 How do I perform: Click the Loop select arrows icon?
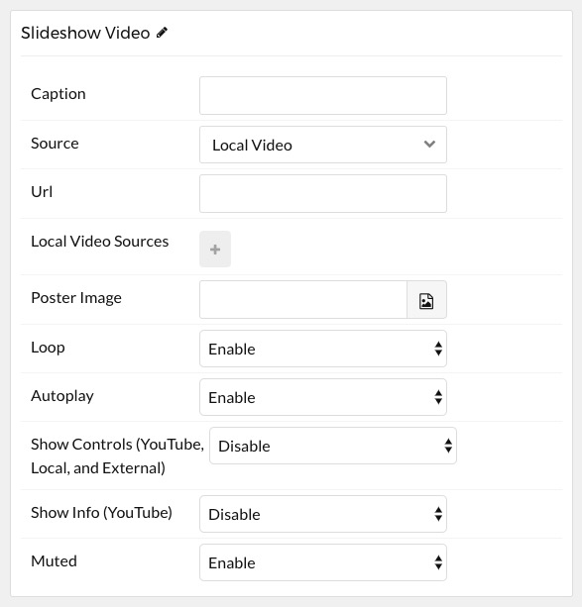[438, 349]
